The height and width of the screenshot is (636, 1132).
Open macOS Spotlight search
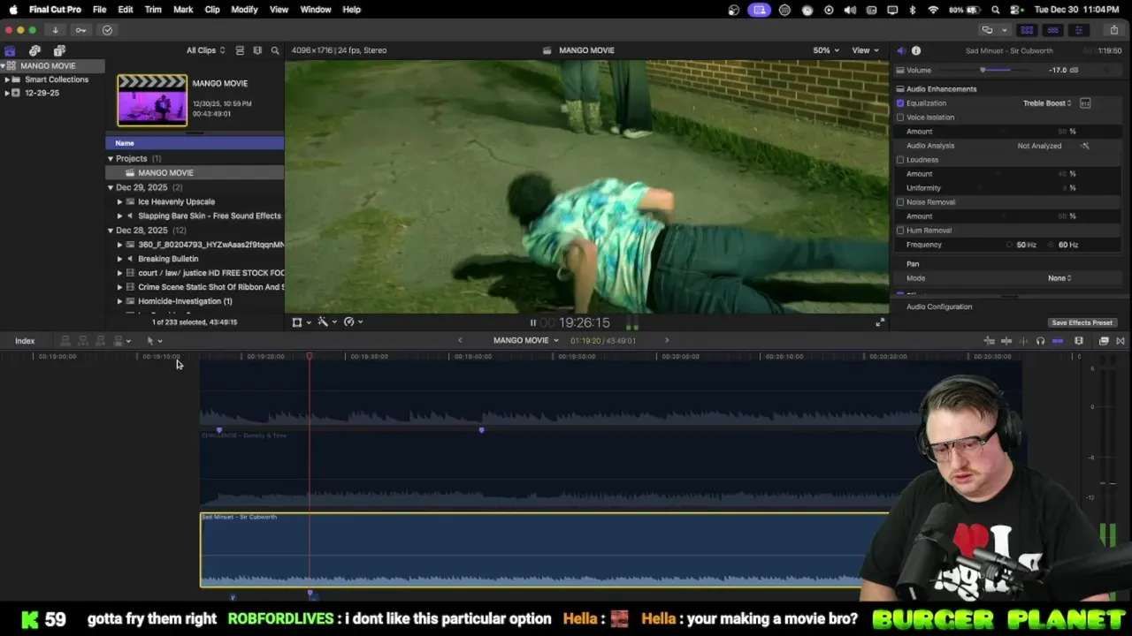(x=996, y=10)
